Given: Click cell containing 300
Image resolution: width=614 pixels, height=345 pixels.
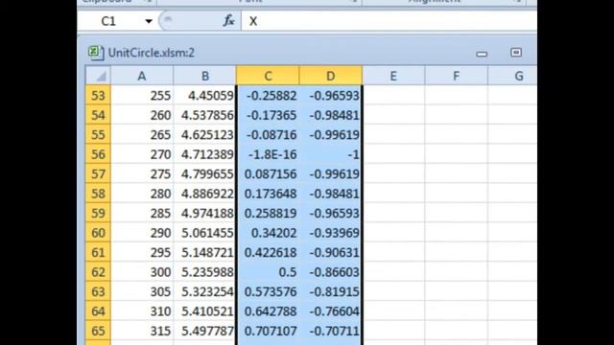Looking at the screenshot, I should (142, 272).
